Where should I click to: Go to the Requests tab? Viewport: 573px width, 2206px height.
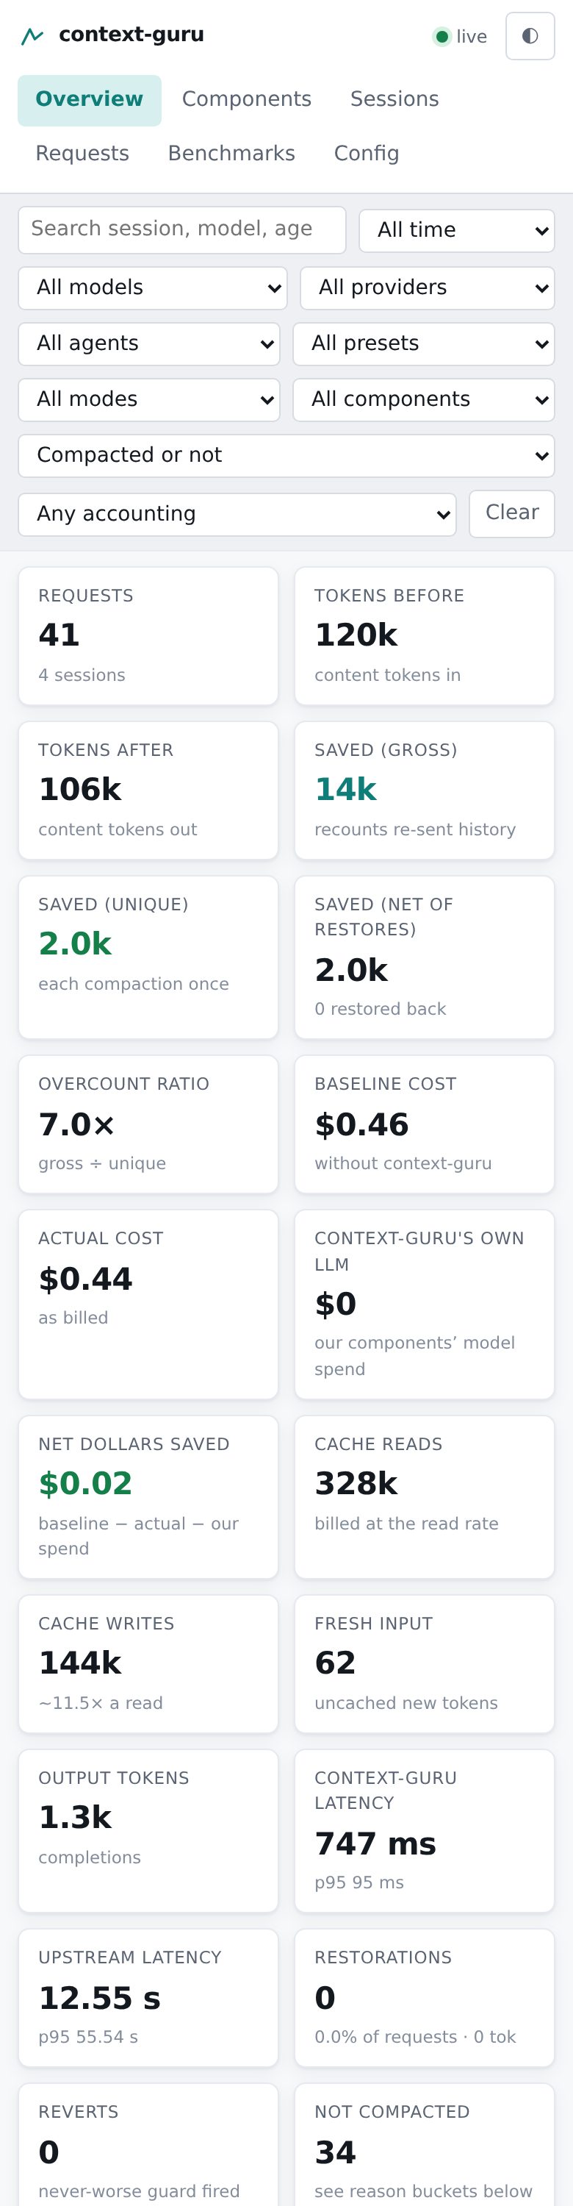82,153
